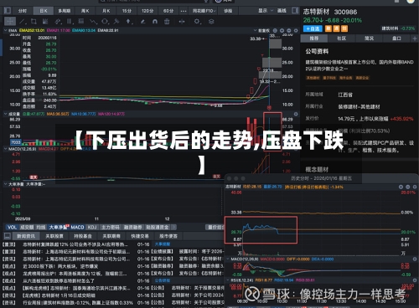Toggle VOL indicator
419x308 pixels.
click(12, 228)
